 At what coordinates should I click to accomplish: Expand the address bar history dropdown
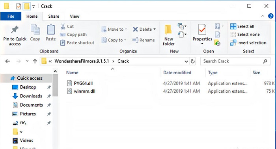pos(186,61)
